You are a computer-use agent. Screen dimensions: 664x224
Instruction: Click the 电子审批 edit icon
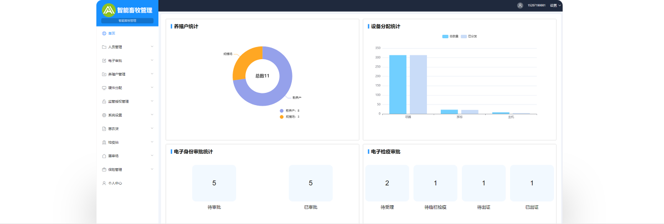(104, 60)
